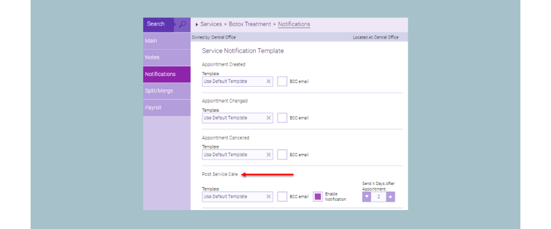Click the Post Service Care label
Viewport: 551px width, 229px height.
(220, 174)
